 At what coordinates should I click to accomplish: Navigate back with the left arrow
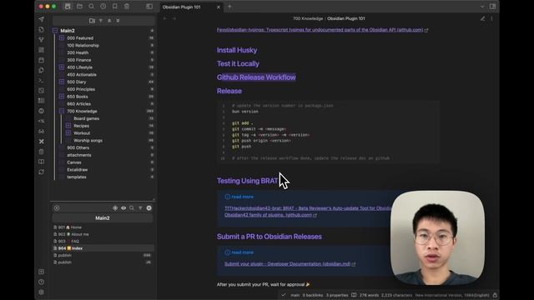(165, 18)
